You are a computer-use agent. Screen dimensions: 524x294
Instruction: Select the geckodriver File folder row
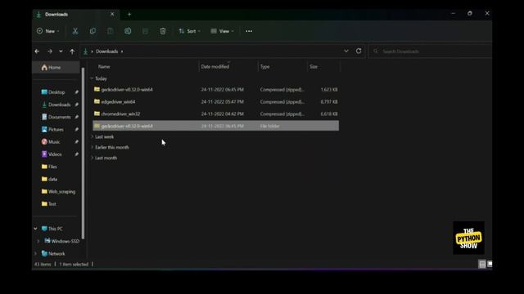tap(215, 126)
